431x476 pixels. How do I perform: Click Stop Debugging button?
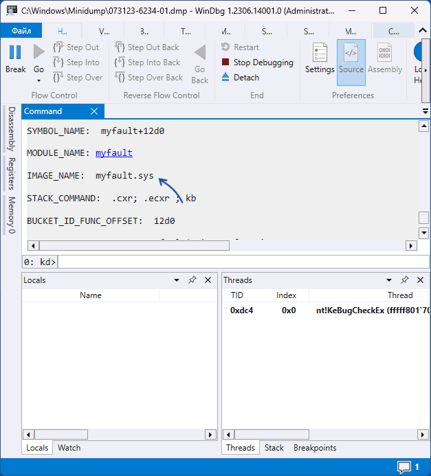point(258,63)
